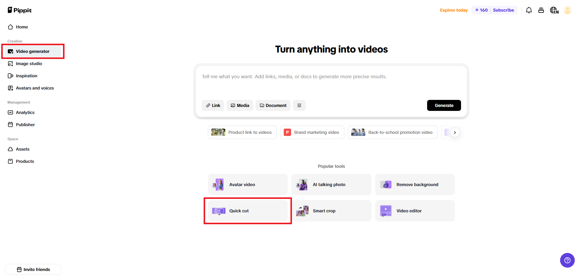Choose Product link to videos suggestion
The height and width of the screenshot is (278, 587).
(242, 132)
